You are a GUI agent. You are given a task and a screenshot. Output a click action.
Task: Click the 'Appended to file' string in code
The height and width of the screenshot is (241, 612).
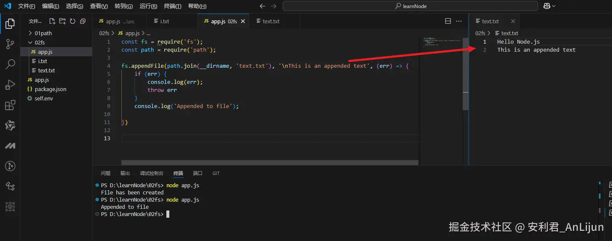coord(203,106)
